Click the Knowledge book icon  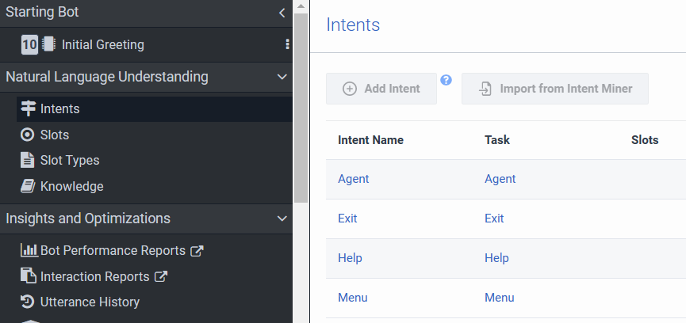pyautogui.click(x=28, y=186)
